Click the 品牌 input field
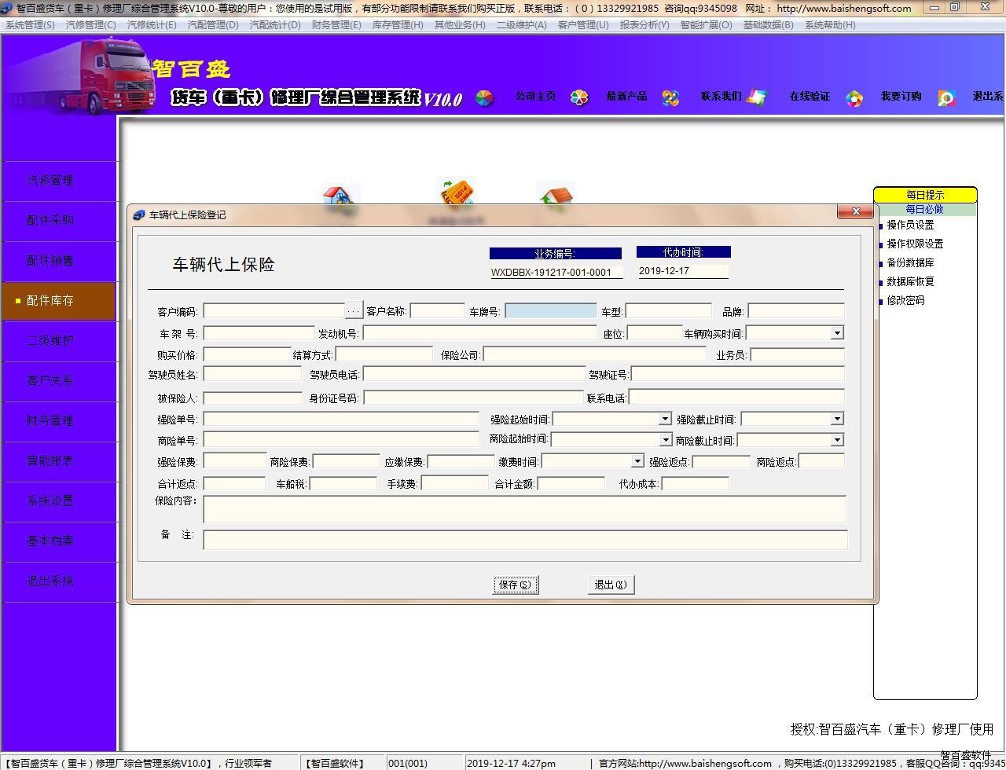This screenshot has width=1006, height=770. pos(795,311)
